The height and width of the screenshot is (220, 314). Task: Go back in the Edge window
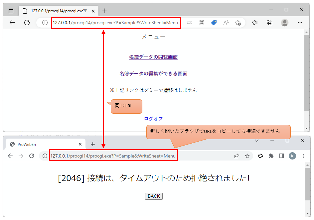(x=12, y=23)
